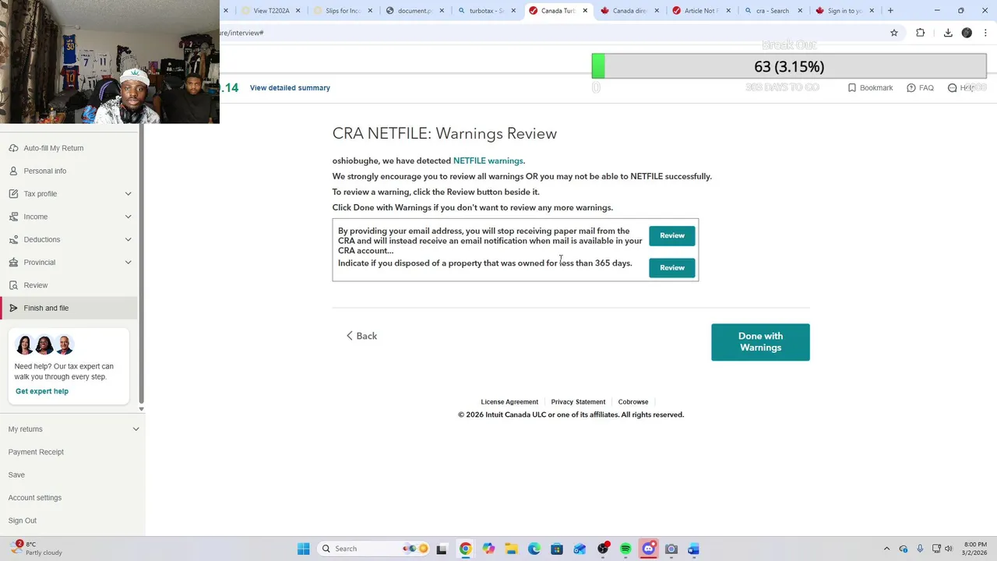Open the NETFILE warnings link

pyautogui.click(x=488, y=161)
